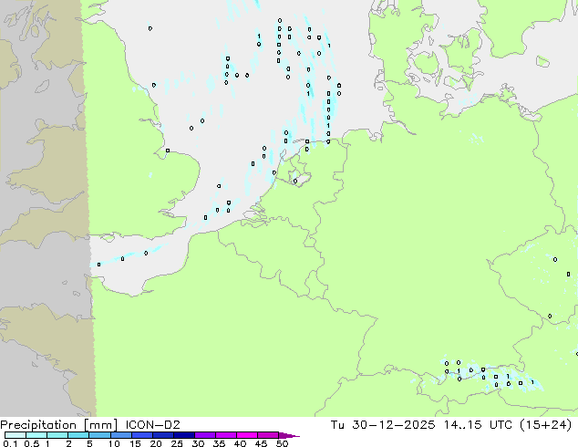Viewport: 578px width, 447px height.
Task: Click the '30' legend scale label
Action: tap(198, 443)
